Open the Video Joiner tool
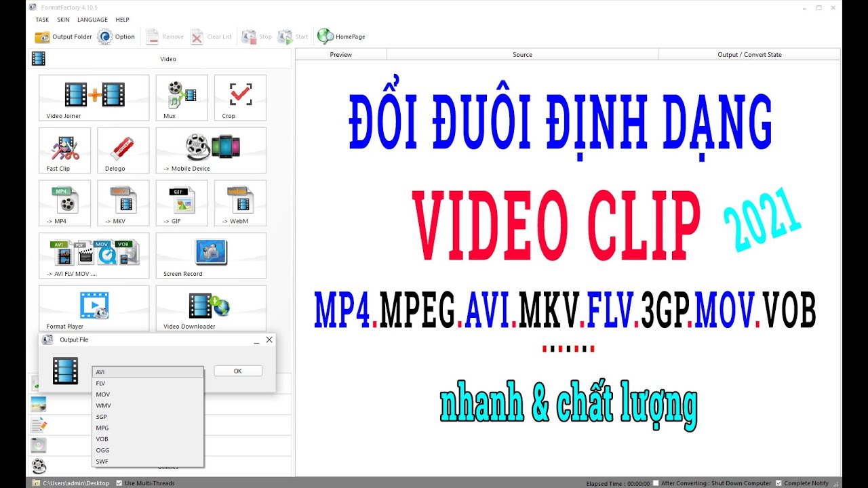This screenshot has height=488, width=868. point(94,98)
